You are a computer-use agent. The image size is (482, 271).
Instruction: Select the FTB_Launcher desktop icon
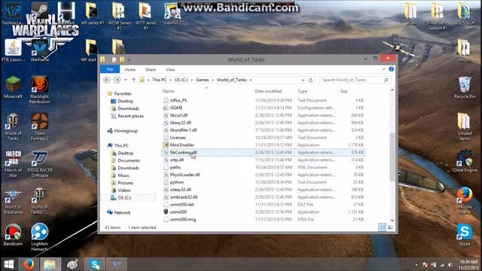(x=13, y=50)
